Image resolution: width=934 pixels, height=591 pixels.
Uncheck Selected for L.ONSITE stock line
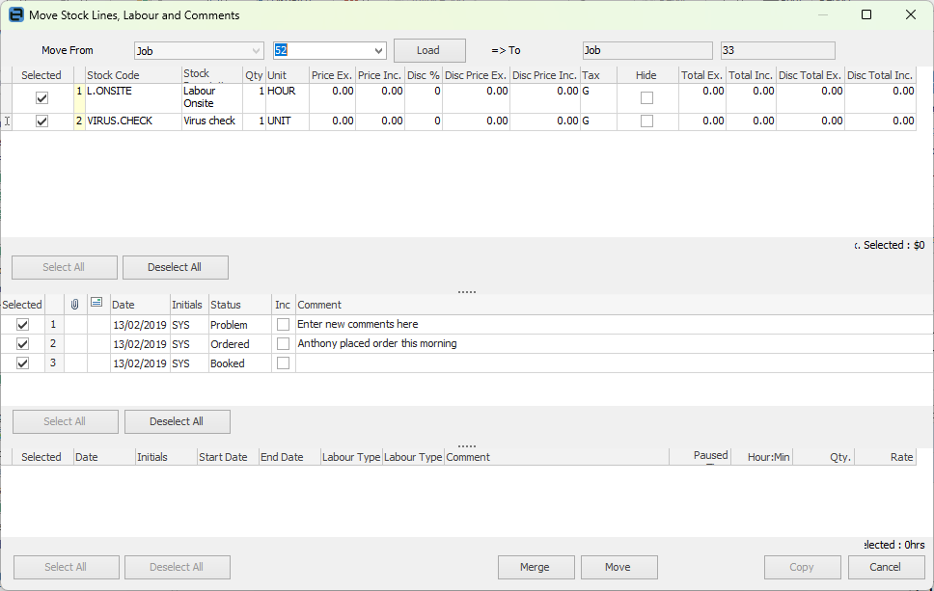pos(41,97)
